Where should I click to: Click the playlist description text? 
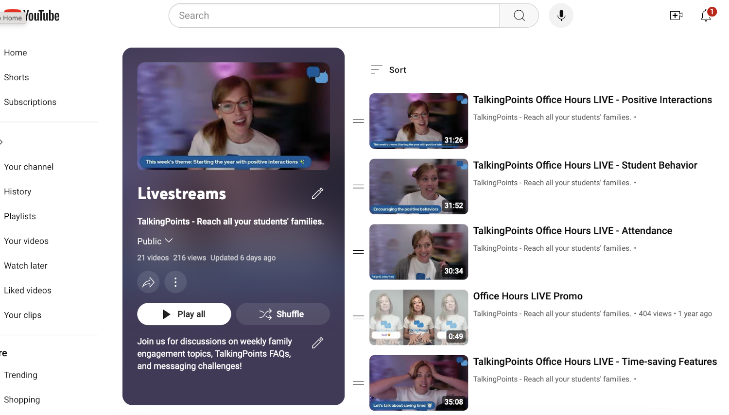tap(214, 354)
